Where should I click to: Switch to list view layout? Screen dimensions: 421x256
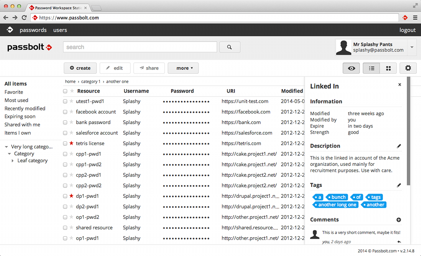[371, 68]
